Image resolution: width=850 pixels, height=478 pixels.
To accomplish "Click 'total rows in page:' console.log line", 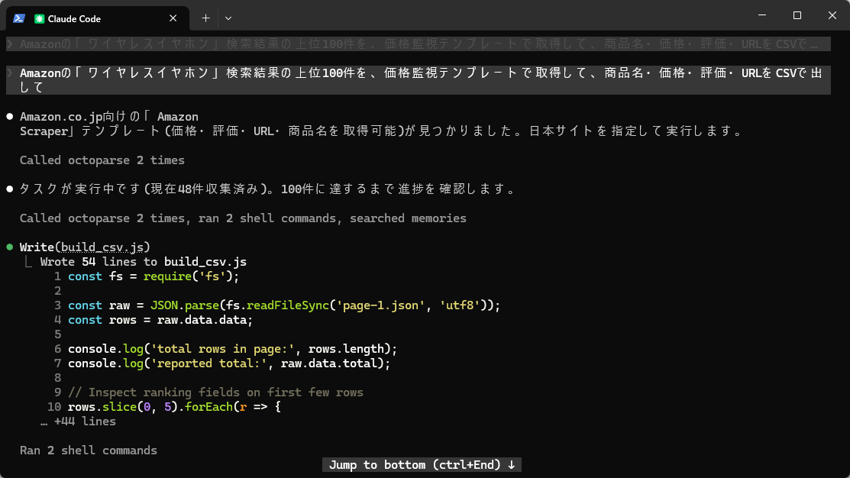I will coord(233,349).
